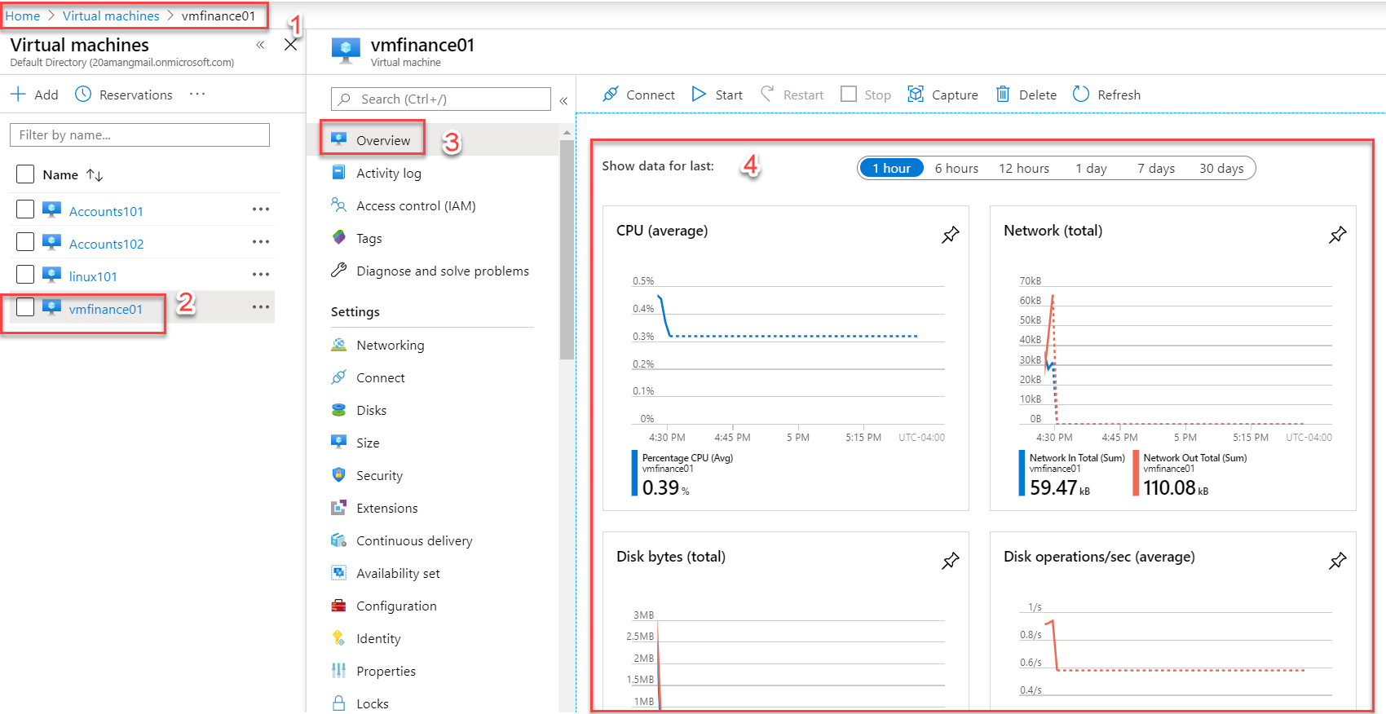Open Security settings

(379, 475)
